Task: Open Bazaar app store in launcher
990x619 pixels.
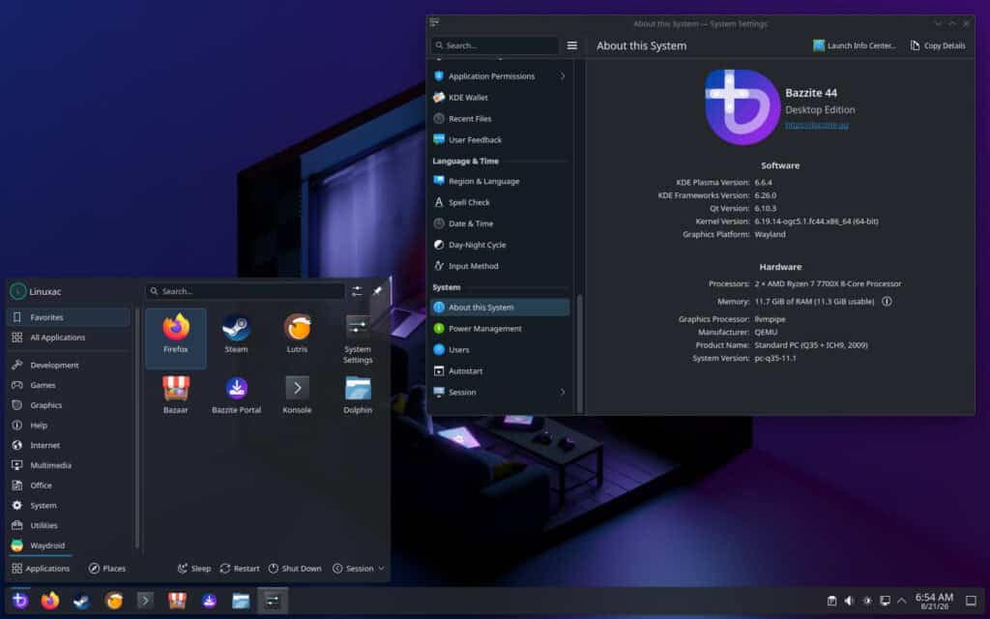Action: tap(176, 395)
